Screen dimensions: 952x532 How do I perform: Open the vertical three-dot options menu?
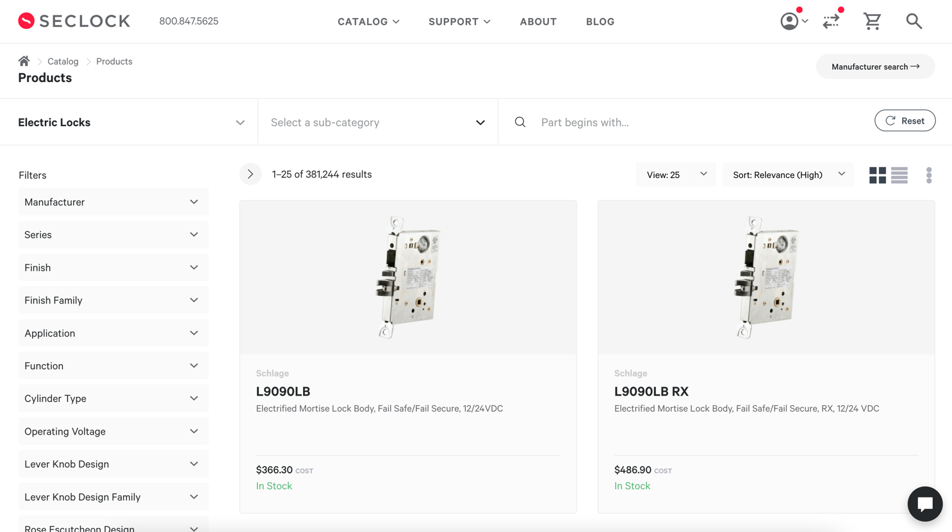point(929,175)
